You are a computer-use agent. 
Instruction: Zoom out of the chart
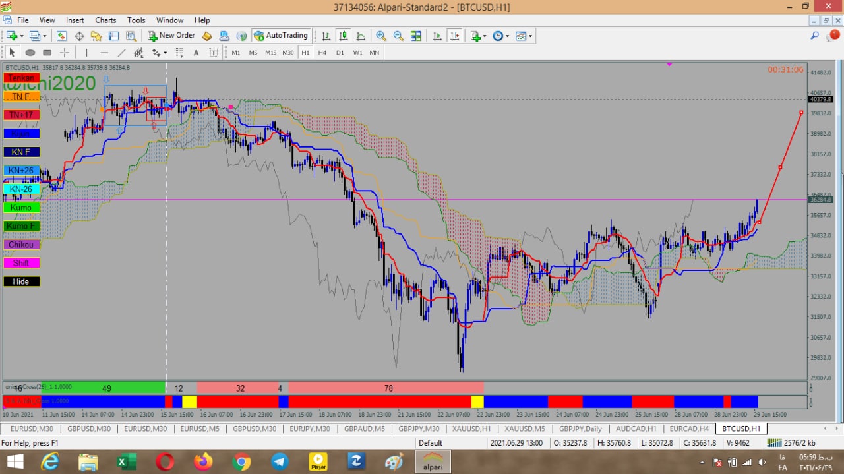(x=398, y=36)
